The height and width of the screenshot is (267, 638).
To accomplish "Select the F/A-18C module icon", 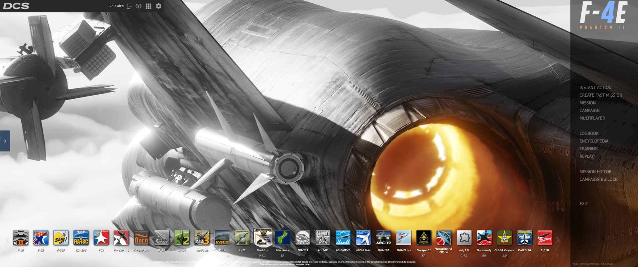I will point(81,238).
